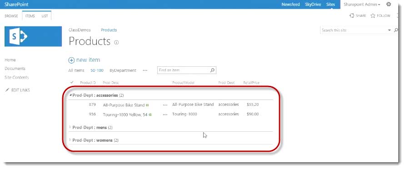Sort by the Prod-Desc column header

tap(111, 83)
